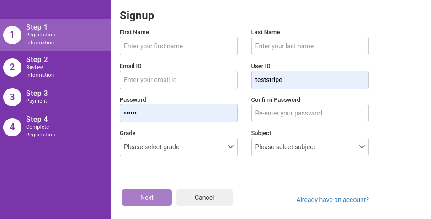The image size is (431, 219).
Task: Click the step 3 circle icon
Action: point(12,97)
